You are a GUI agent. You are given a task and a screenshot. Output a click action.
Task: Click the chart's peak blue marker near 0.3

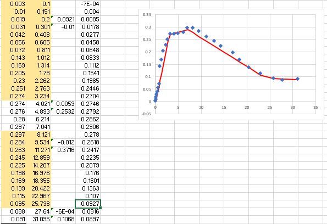pos(187,27)
